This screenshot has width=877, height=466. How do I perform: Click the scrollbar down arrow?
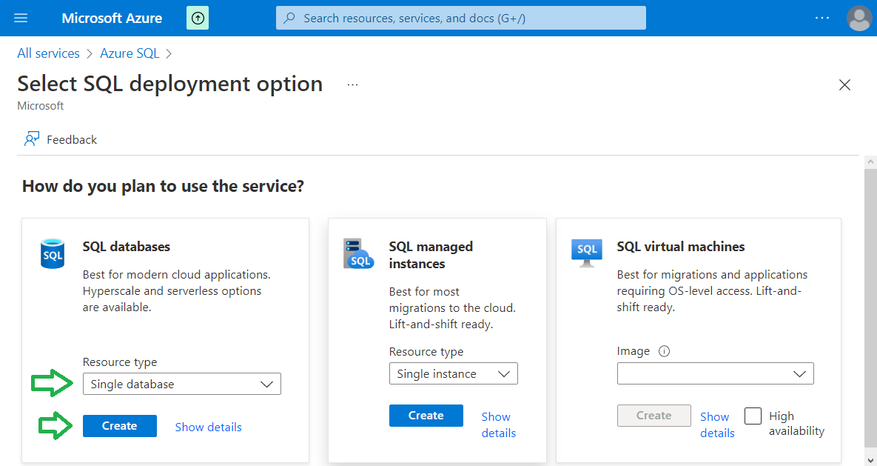(x=870, y=460)
